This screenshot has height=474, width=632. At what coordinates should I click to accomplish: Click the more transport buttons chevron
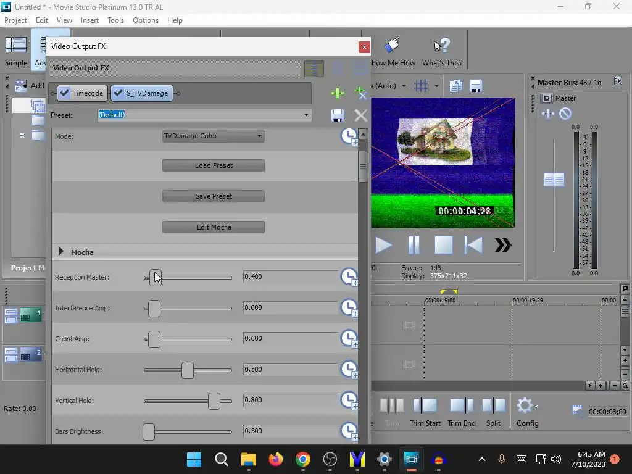click(503, 245)
